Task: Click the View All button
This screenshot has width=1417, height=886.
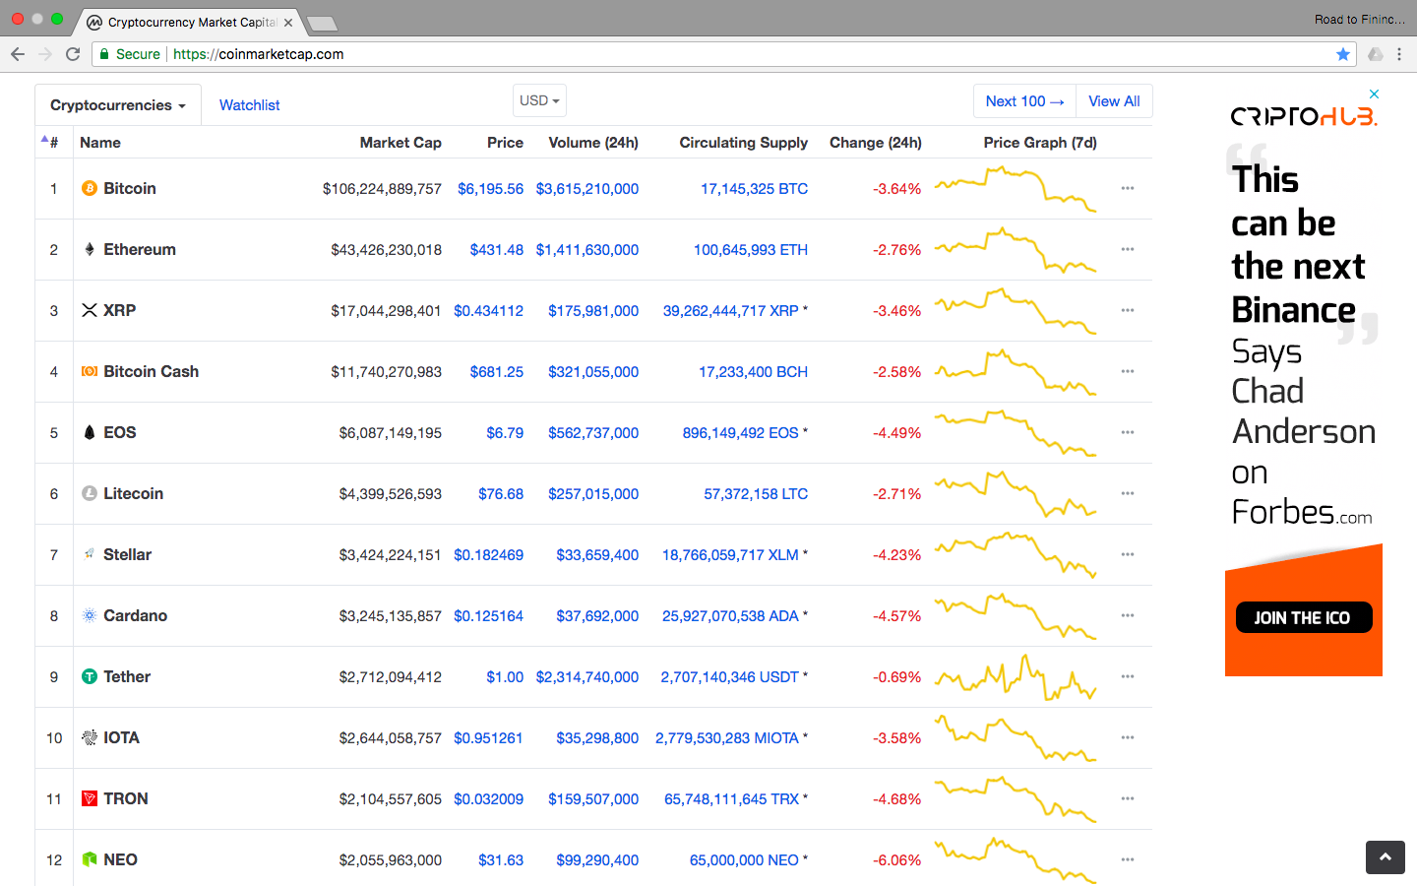Action: pos(1114,101)
